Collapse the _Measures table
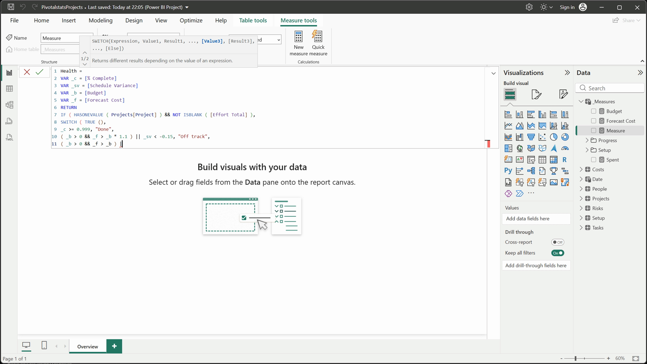Screen dimensions: 647x364 [x=581, y=102]
